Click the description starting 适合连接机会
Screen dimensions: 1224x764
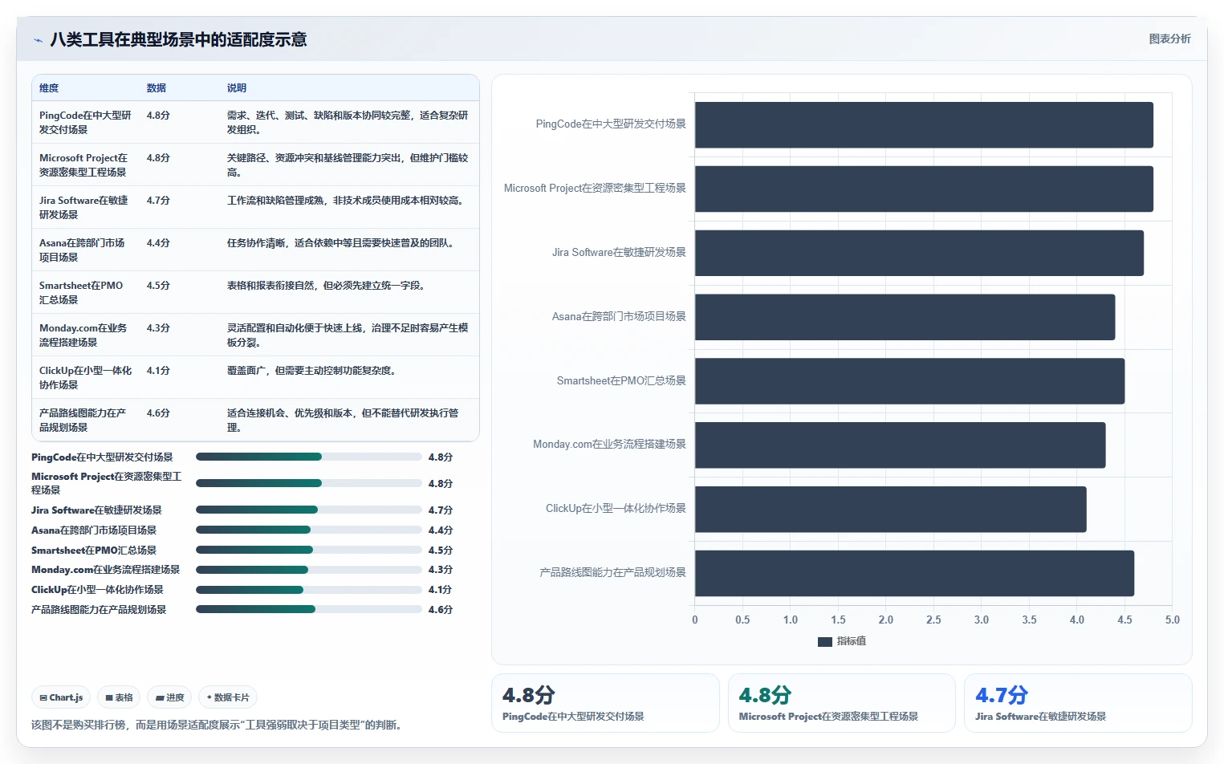343,420
